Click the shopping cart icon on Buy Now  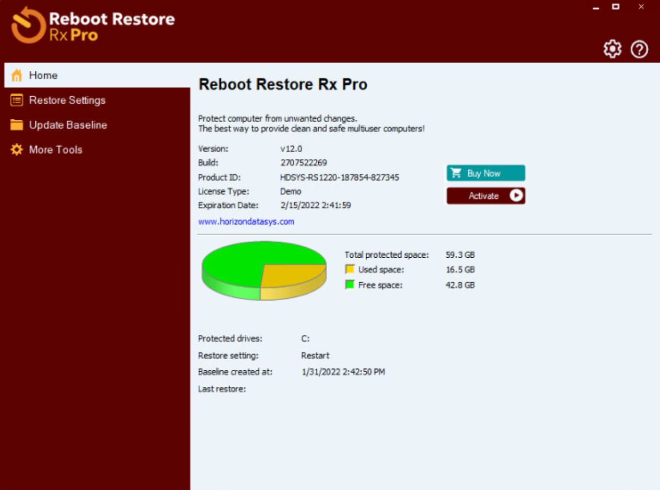(456, 173)
